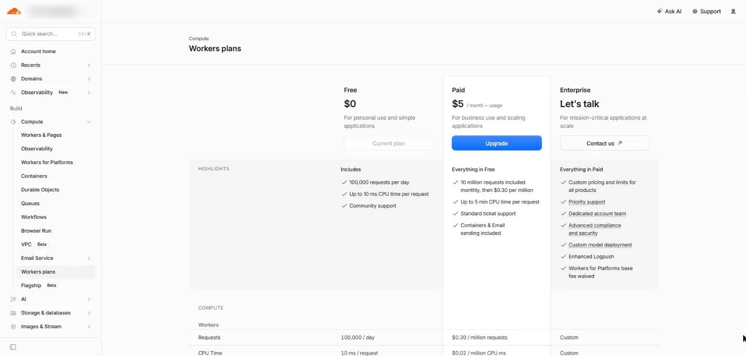Click the Domains globe icon

[x=13, y=78]
